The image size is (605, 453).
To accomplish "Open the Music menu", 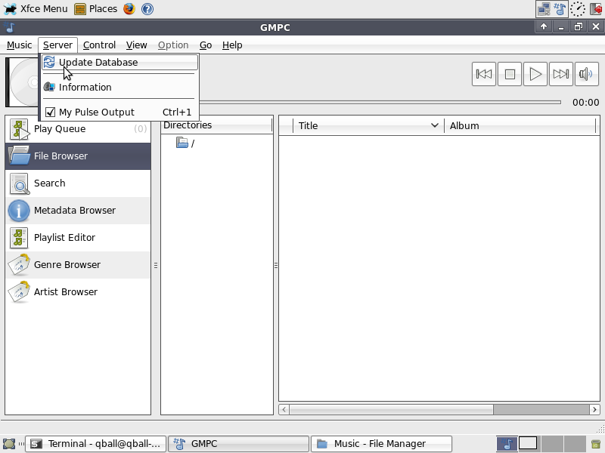I will 20,45.
